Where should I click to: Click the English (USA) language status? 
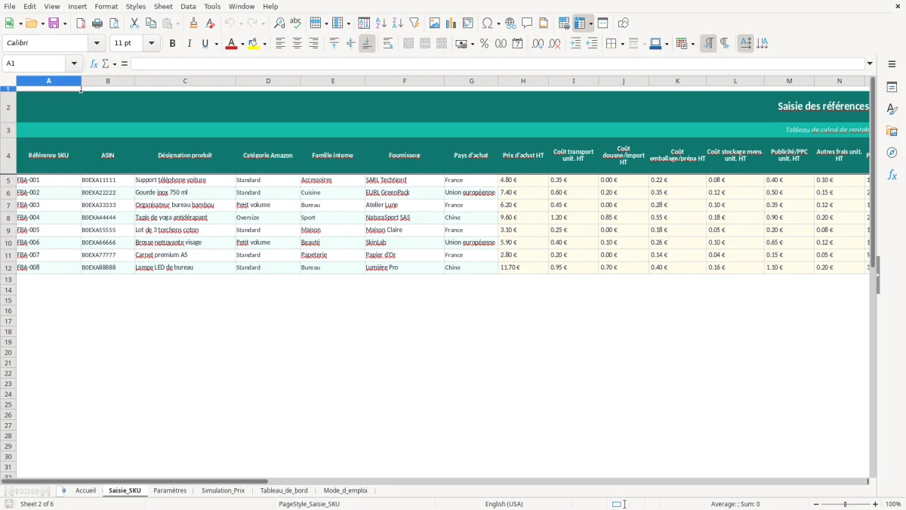(x=504, y=504)
